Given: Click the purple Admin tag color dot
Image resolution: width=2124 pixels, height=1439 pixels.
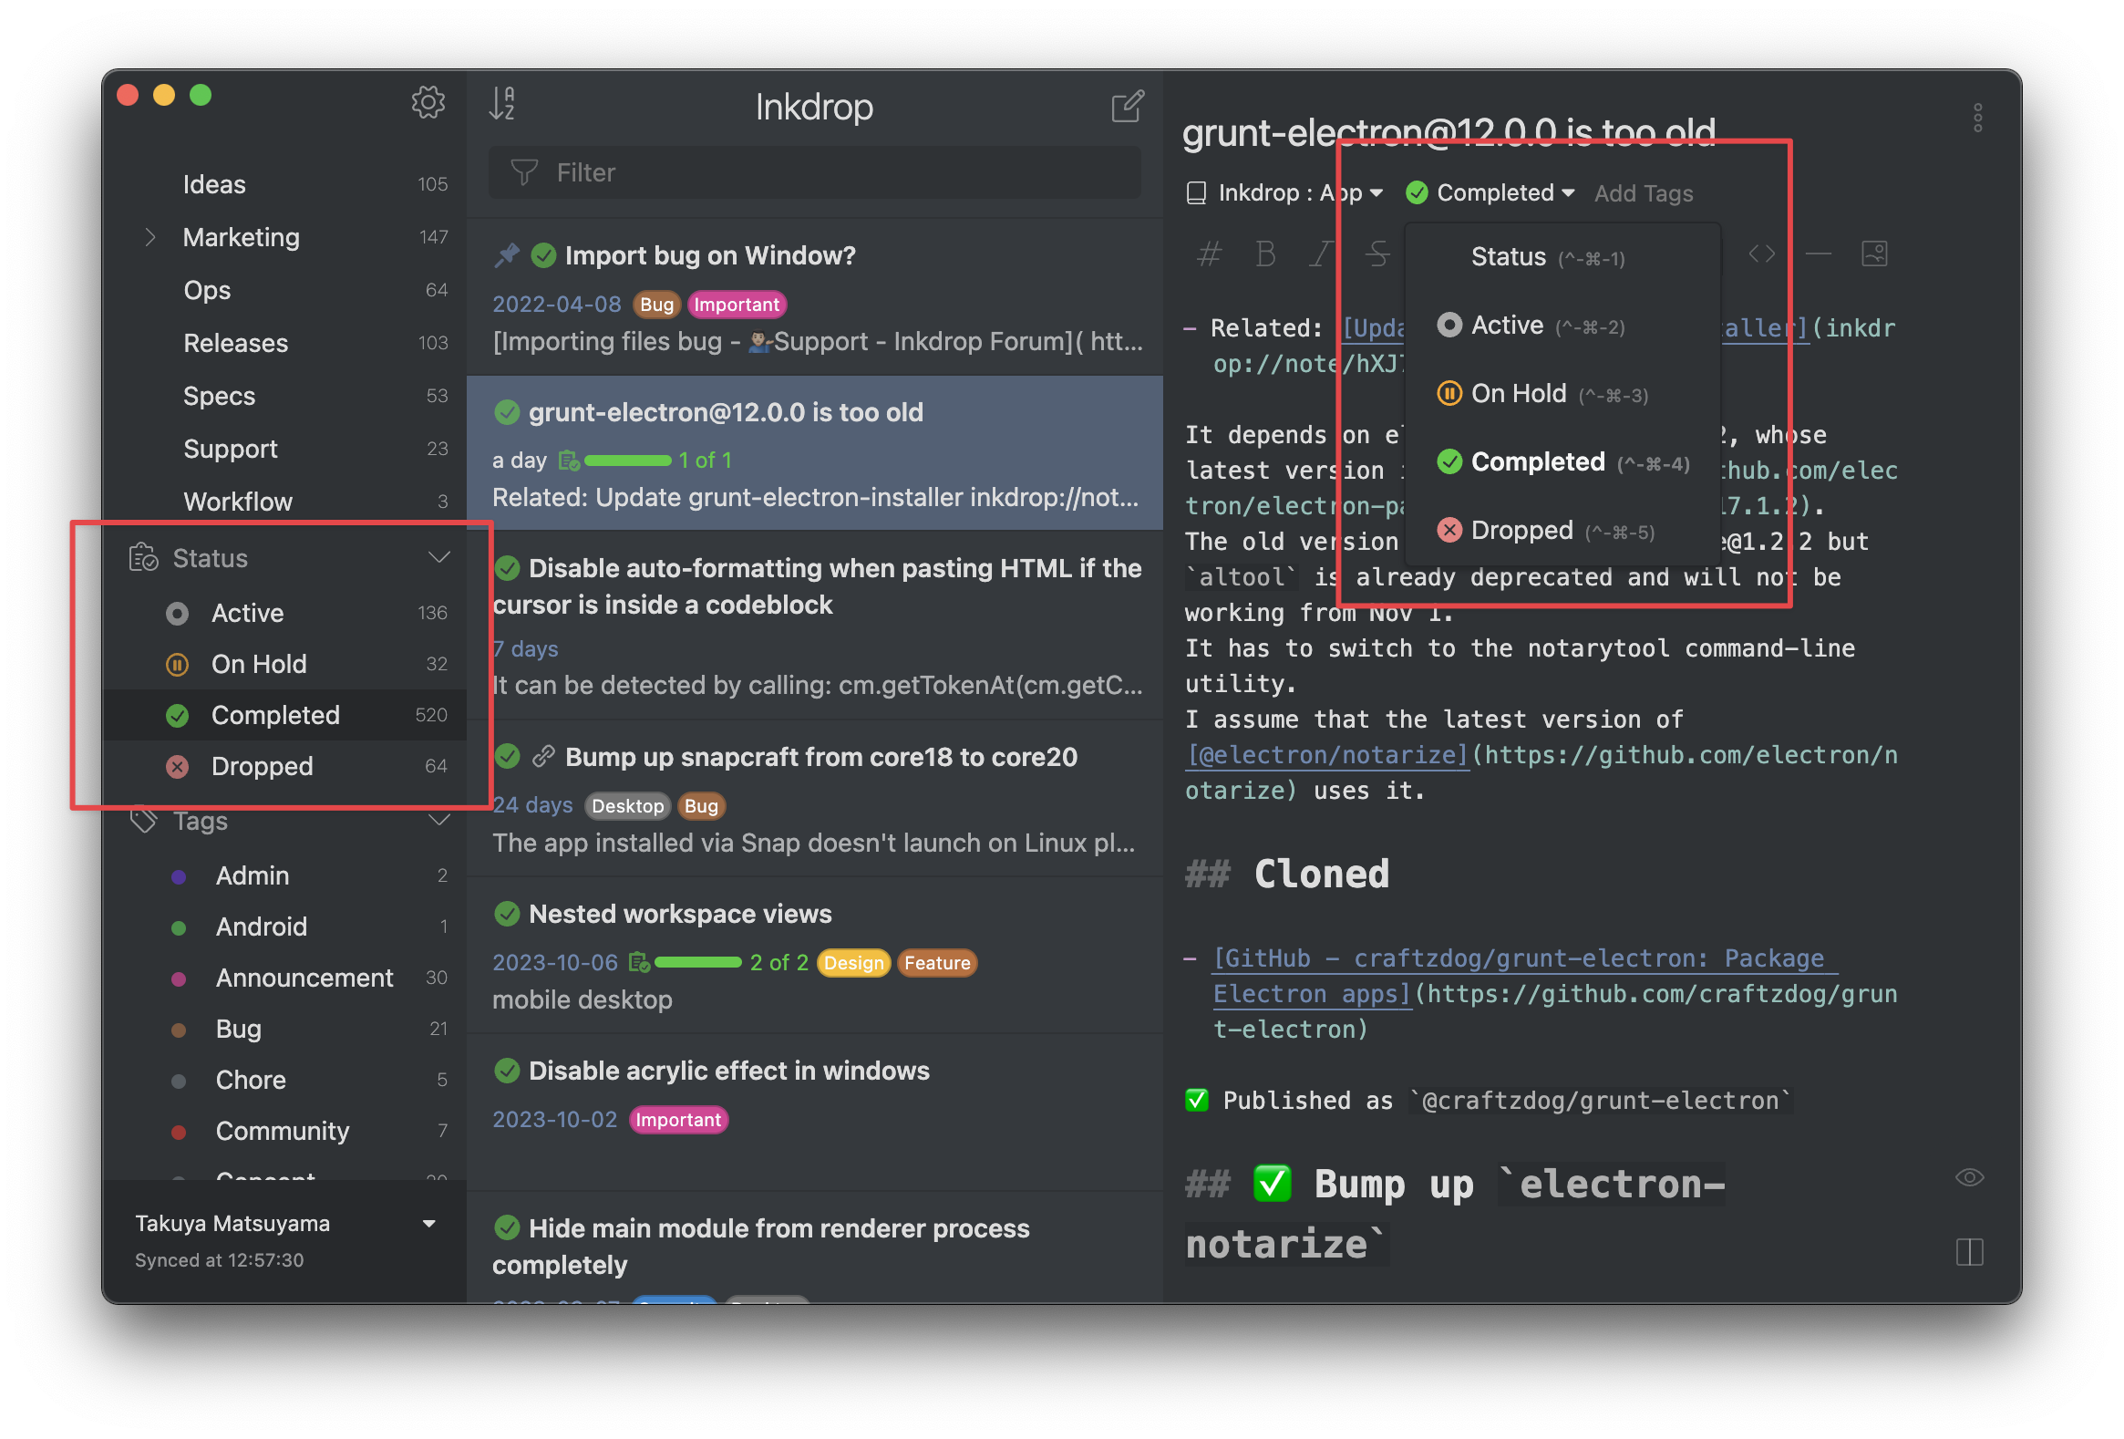Looking at the screenshot, I should pos(180,876).
